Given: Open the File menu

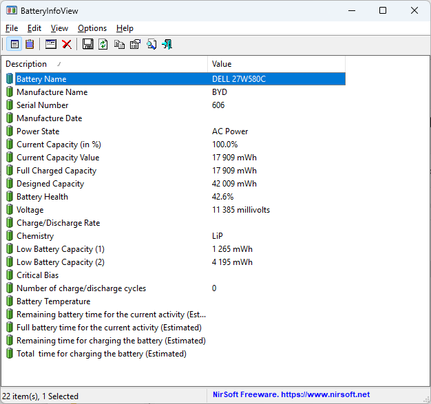Looking at the screenshot, I should click(x=12, y=28).
